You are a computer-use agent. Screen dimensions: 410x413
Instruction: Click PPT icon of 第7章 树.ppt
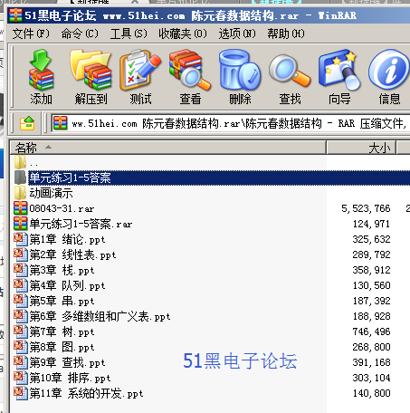20,331
